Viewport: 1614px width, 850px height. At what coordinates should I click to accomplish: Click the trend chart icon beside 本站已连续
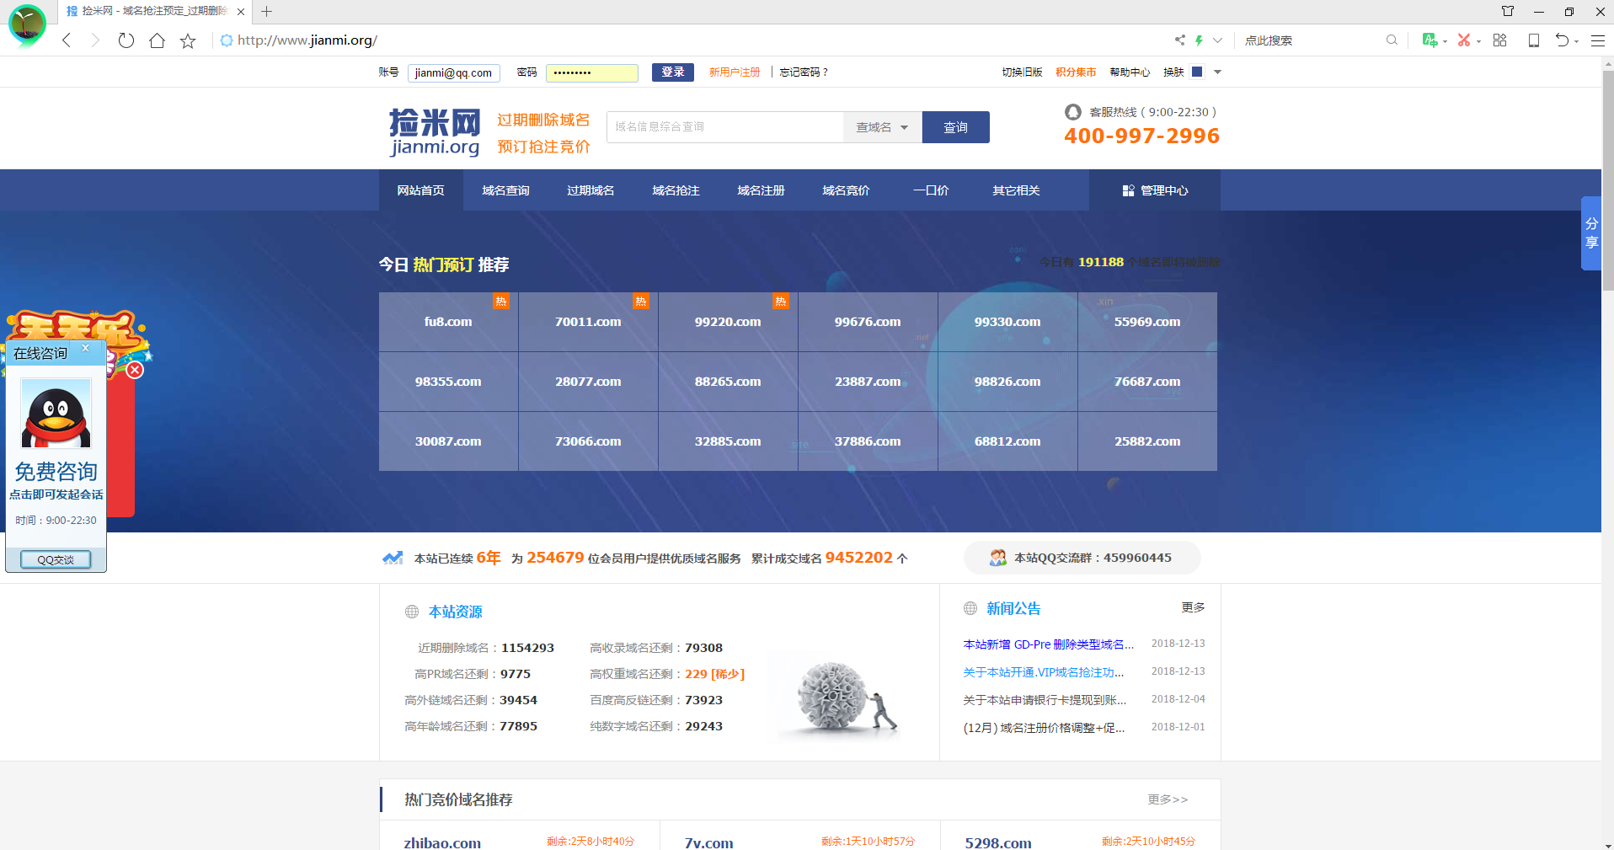pyautogui.click(x=393, y=556)
